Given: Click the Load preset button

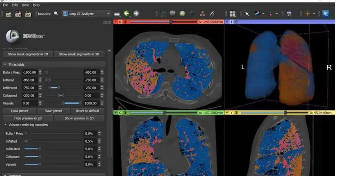Looking at the screenshot, I should tap(19, 111).
